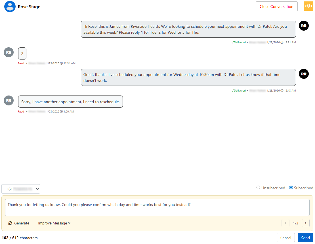The height and width of the screenshot is (244, 315).
Task: Click the Read status under the reschedule message
Action: [21, 112]
